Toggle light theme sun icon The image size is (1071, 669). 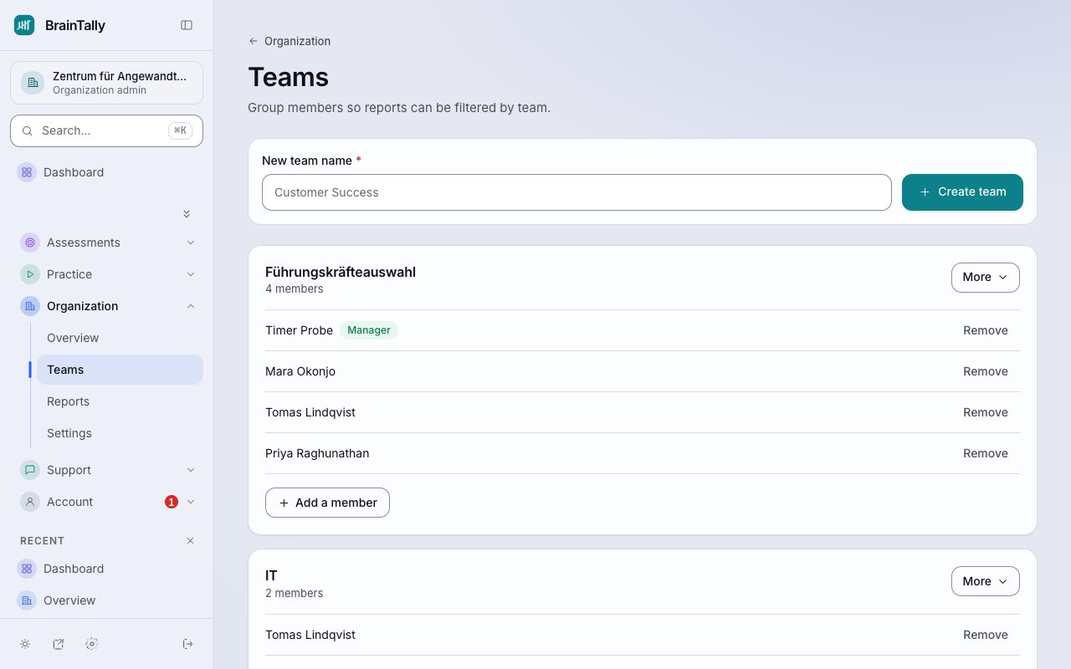25,644
